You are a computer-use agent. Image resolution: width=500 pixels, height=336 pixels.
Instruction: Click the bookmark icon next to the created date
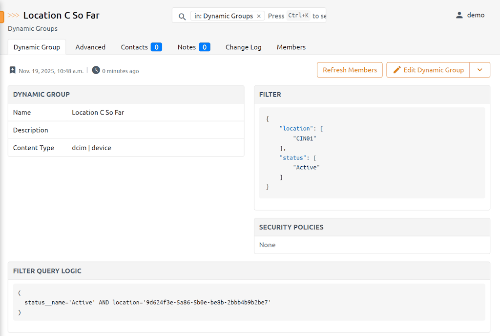pos(13,70)
